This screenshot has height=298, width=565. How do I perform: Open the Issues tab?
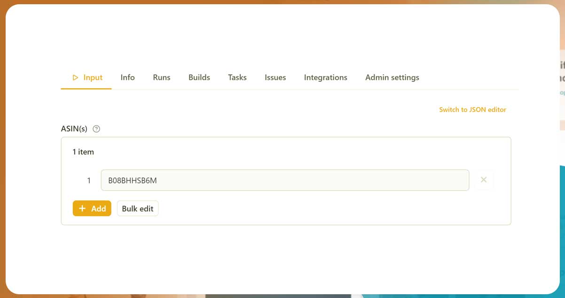click(275, 77)
